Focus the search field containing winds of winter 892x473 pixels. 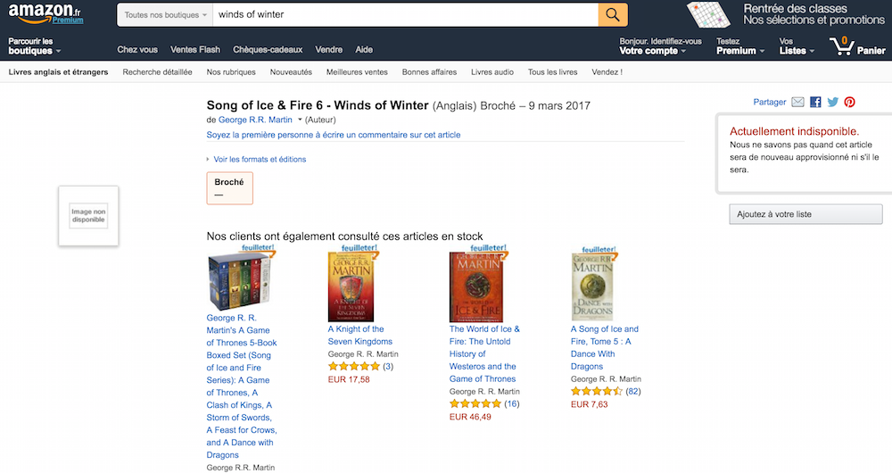(x=406, y=15)
